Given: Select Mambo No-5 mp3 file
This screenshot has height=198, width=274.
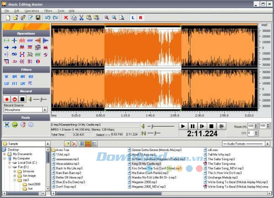Looking at the screenshot, I should point(154,177).
